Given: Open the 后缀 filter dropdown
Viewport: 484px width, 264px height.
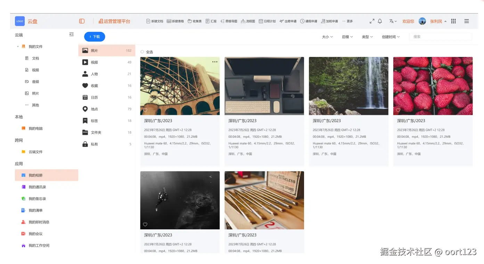Looking at the screenshot, I should (347, 37).
